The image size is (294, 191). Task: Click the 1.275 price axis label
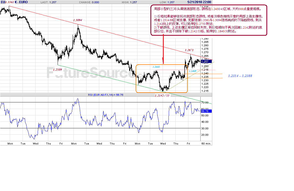(205, 49)
